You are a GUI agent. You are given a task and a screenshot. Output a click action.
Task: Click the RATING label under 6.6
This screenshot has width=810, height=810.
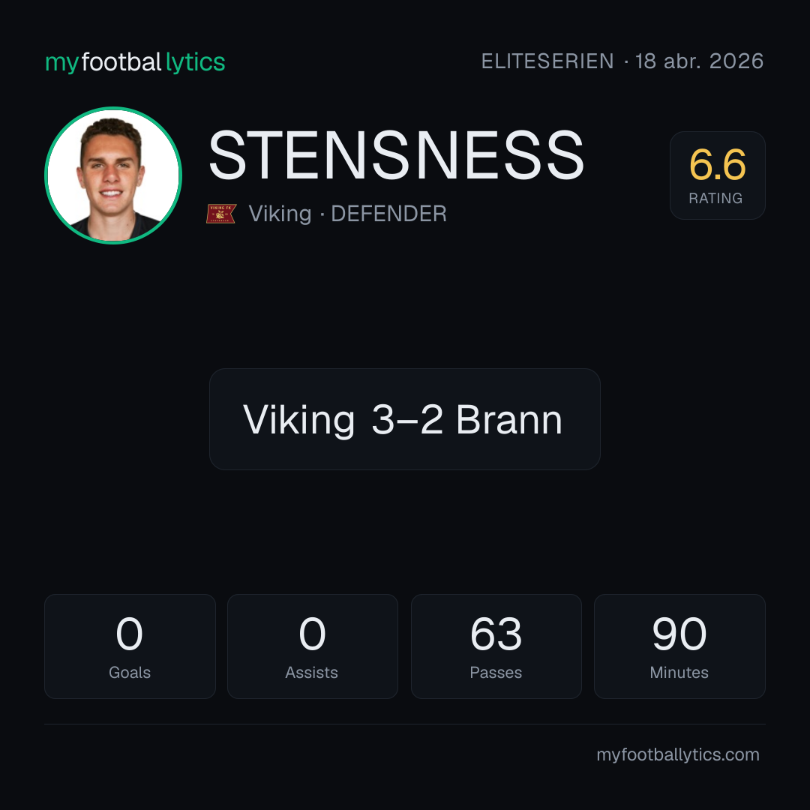715,198
